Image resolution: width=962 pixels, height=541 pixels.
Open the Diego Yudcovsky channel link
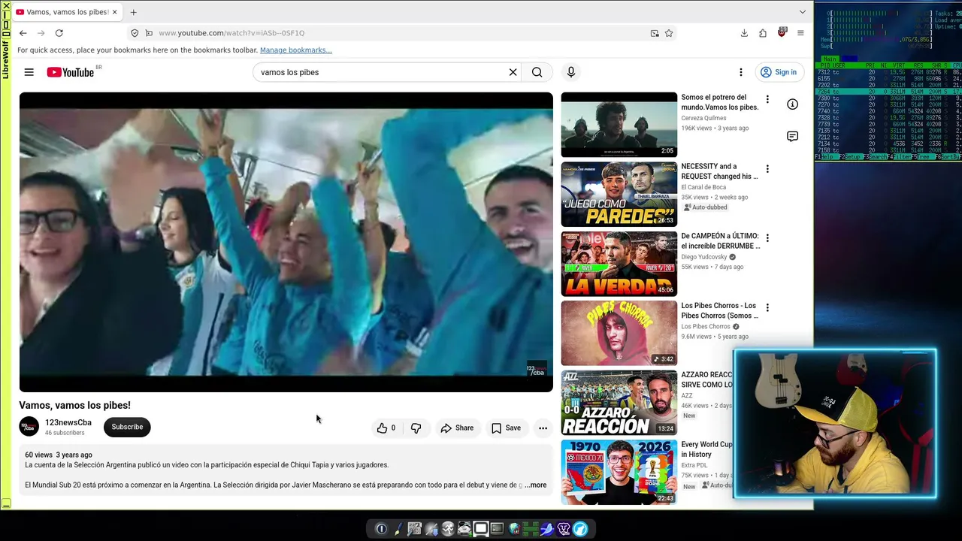pyautogui.click(x=704, y=257)
